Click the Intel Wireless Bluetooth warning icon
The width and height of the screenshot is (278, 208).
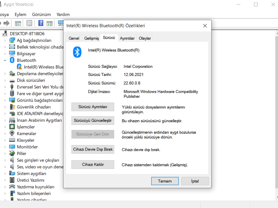point(19,67)
